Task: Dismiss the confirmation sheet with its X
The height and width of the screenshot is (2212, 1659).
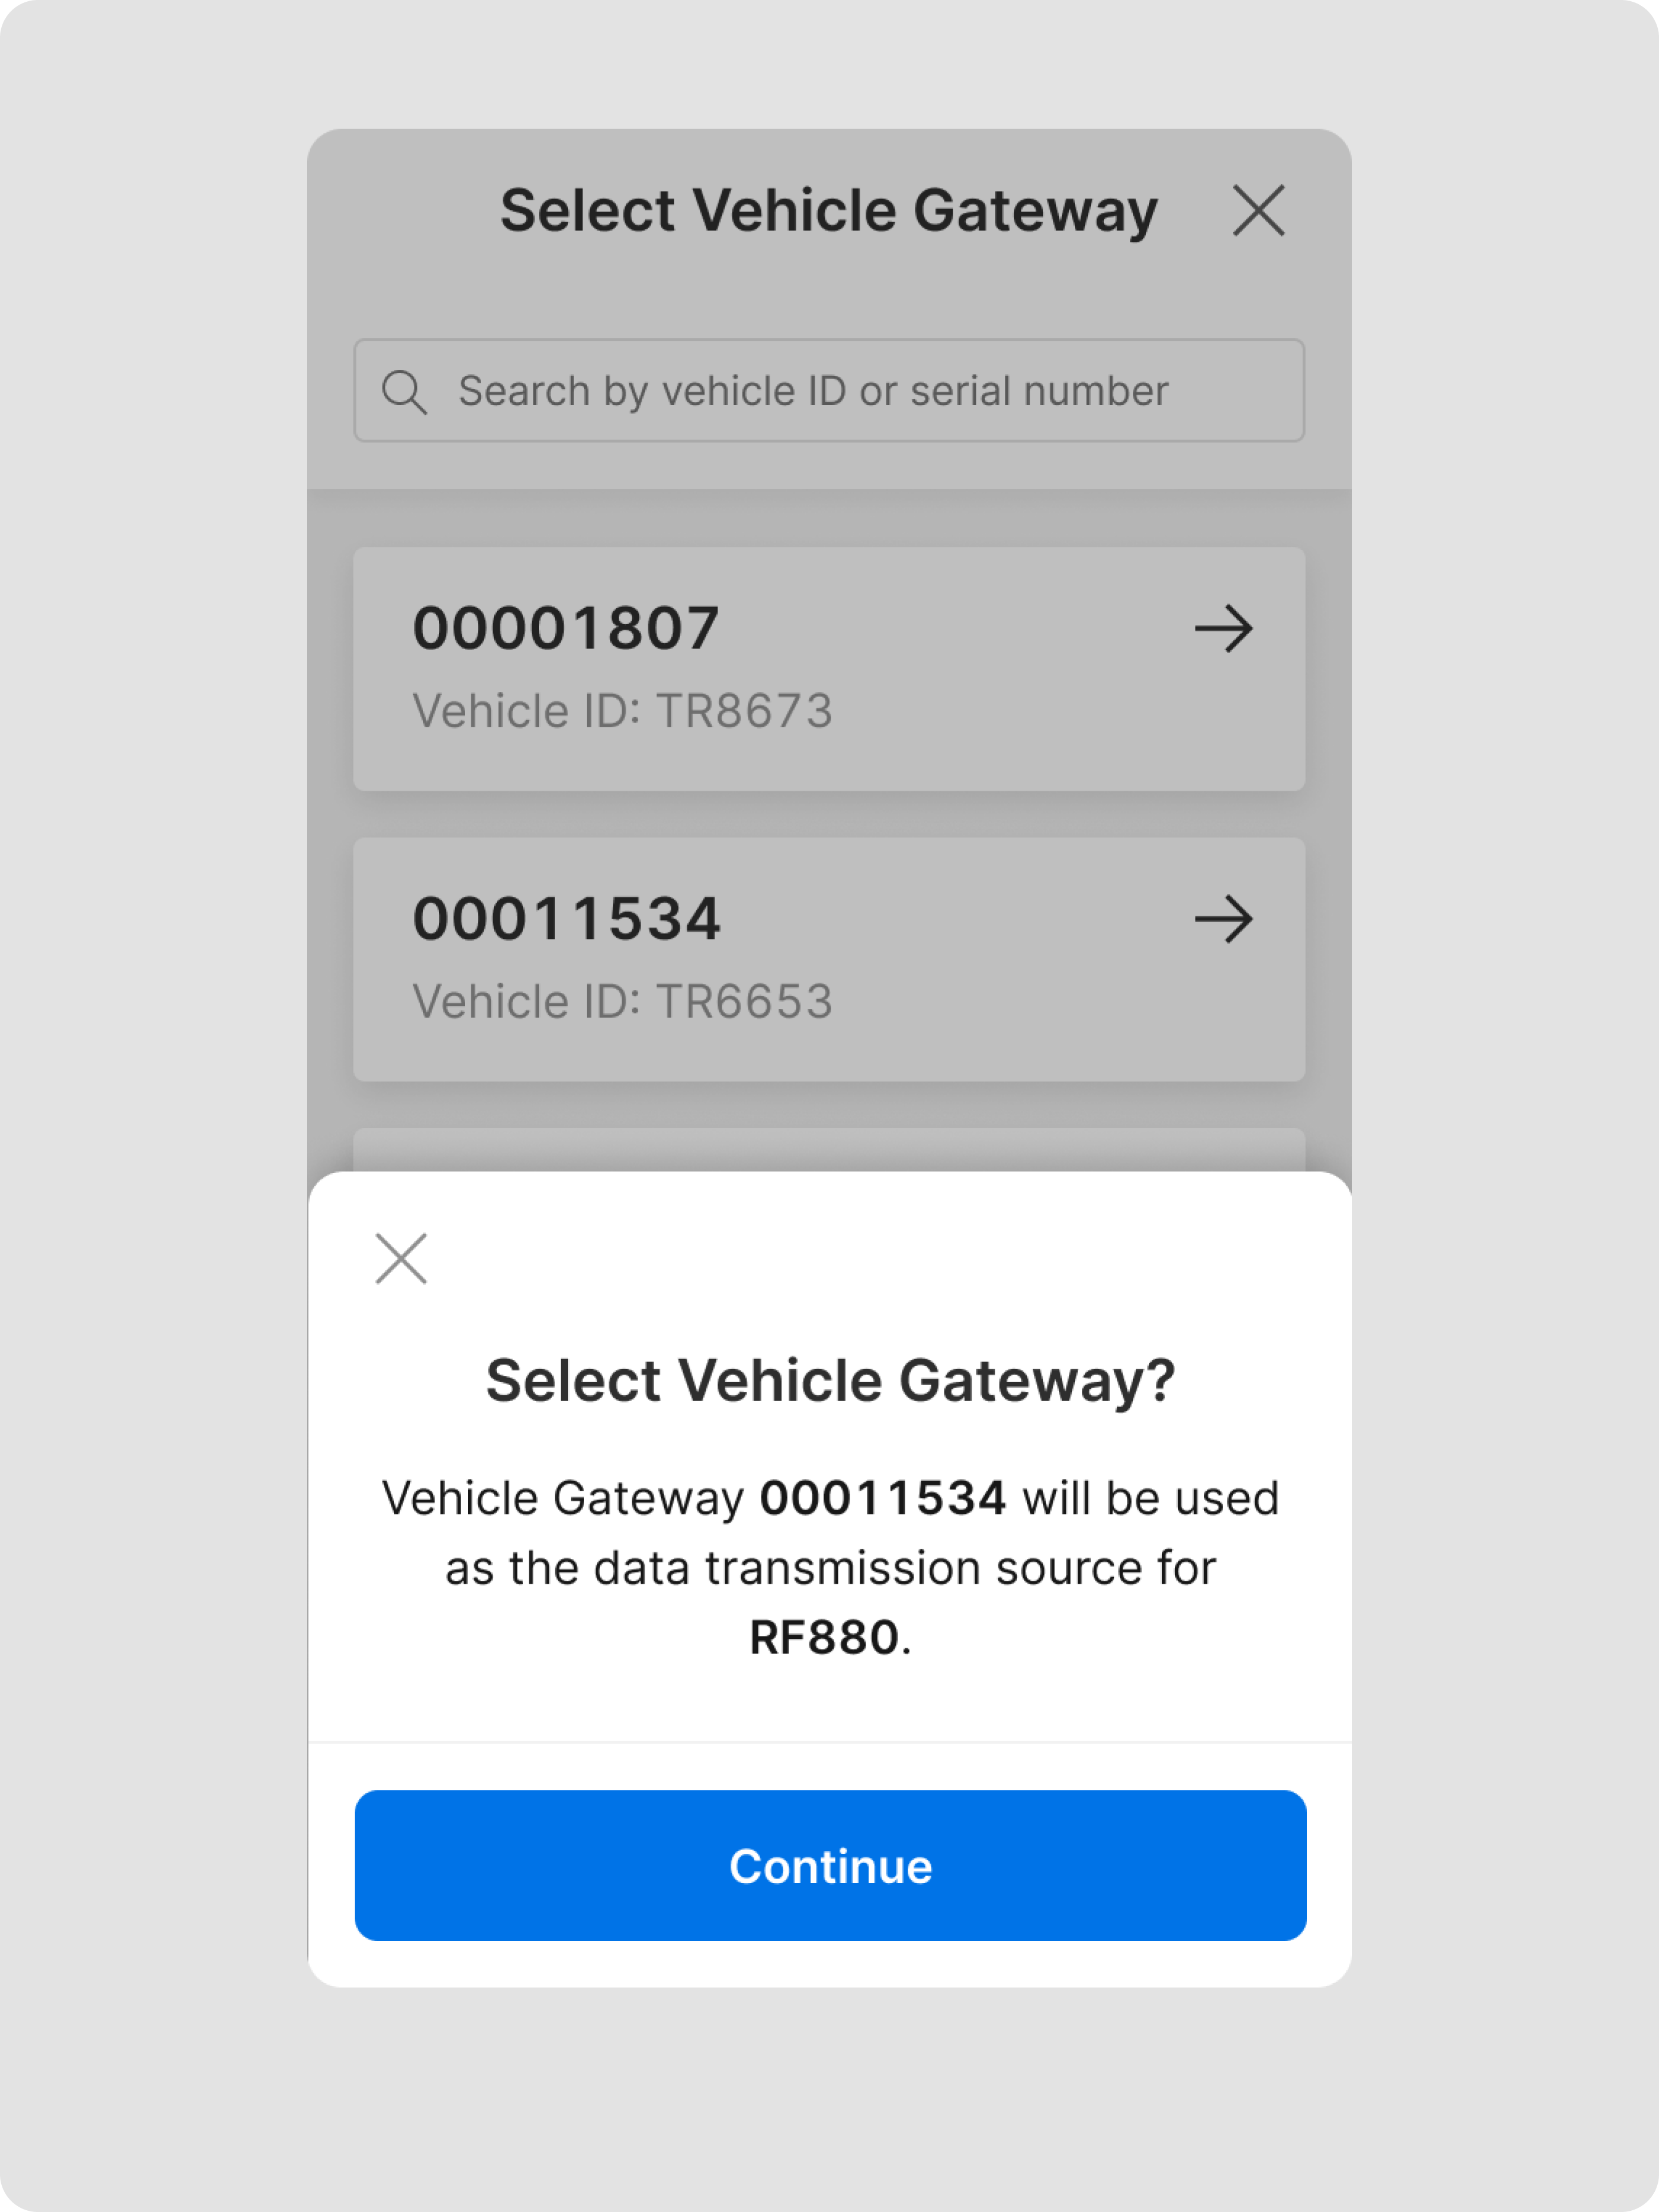Action: click(x=401, y=1258)
